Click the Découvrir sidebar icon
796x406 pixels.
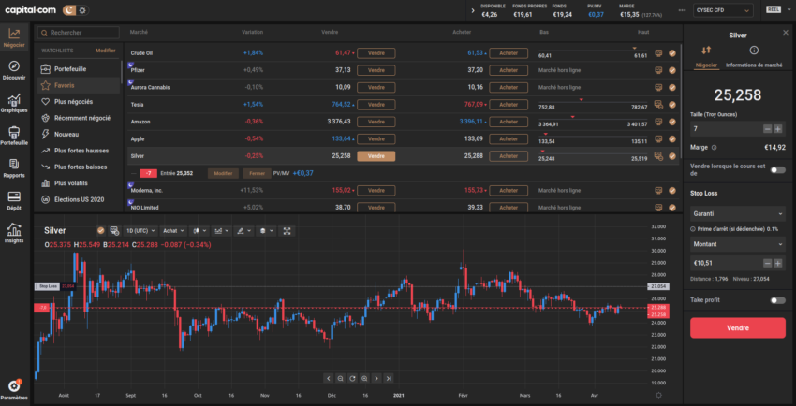click(14, 69)
